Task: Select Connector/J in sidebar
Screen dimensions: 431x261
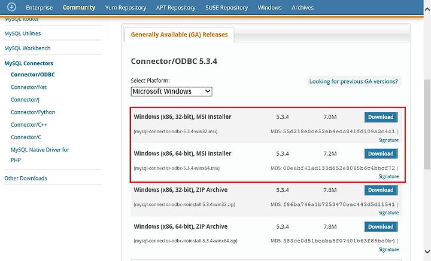Action: 25,100
